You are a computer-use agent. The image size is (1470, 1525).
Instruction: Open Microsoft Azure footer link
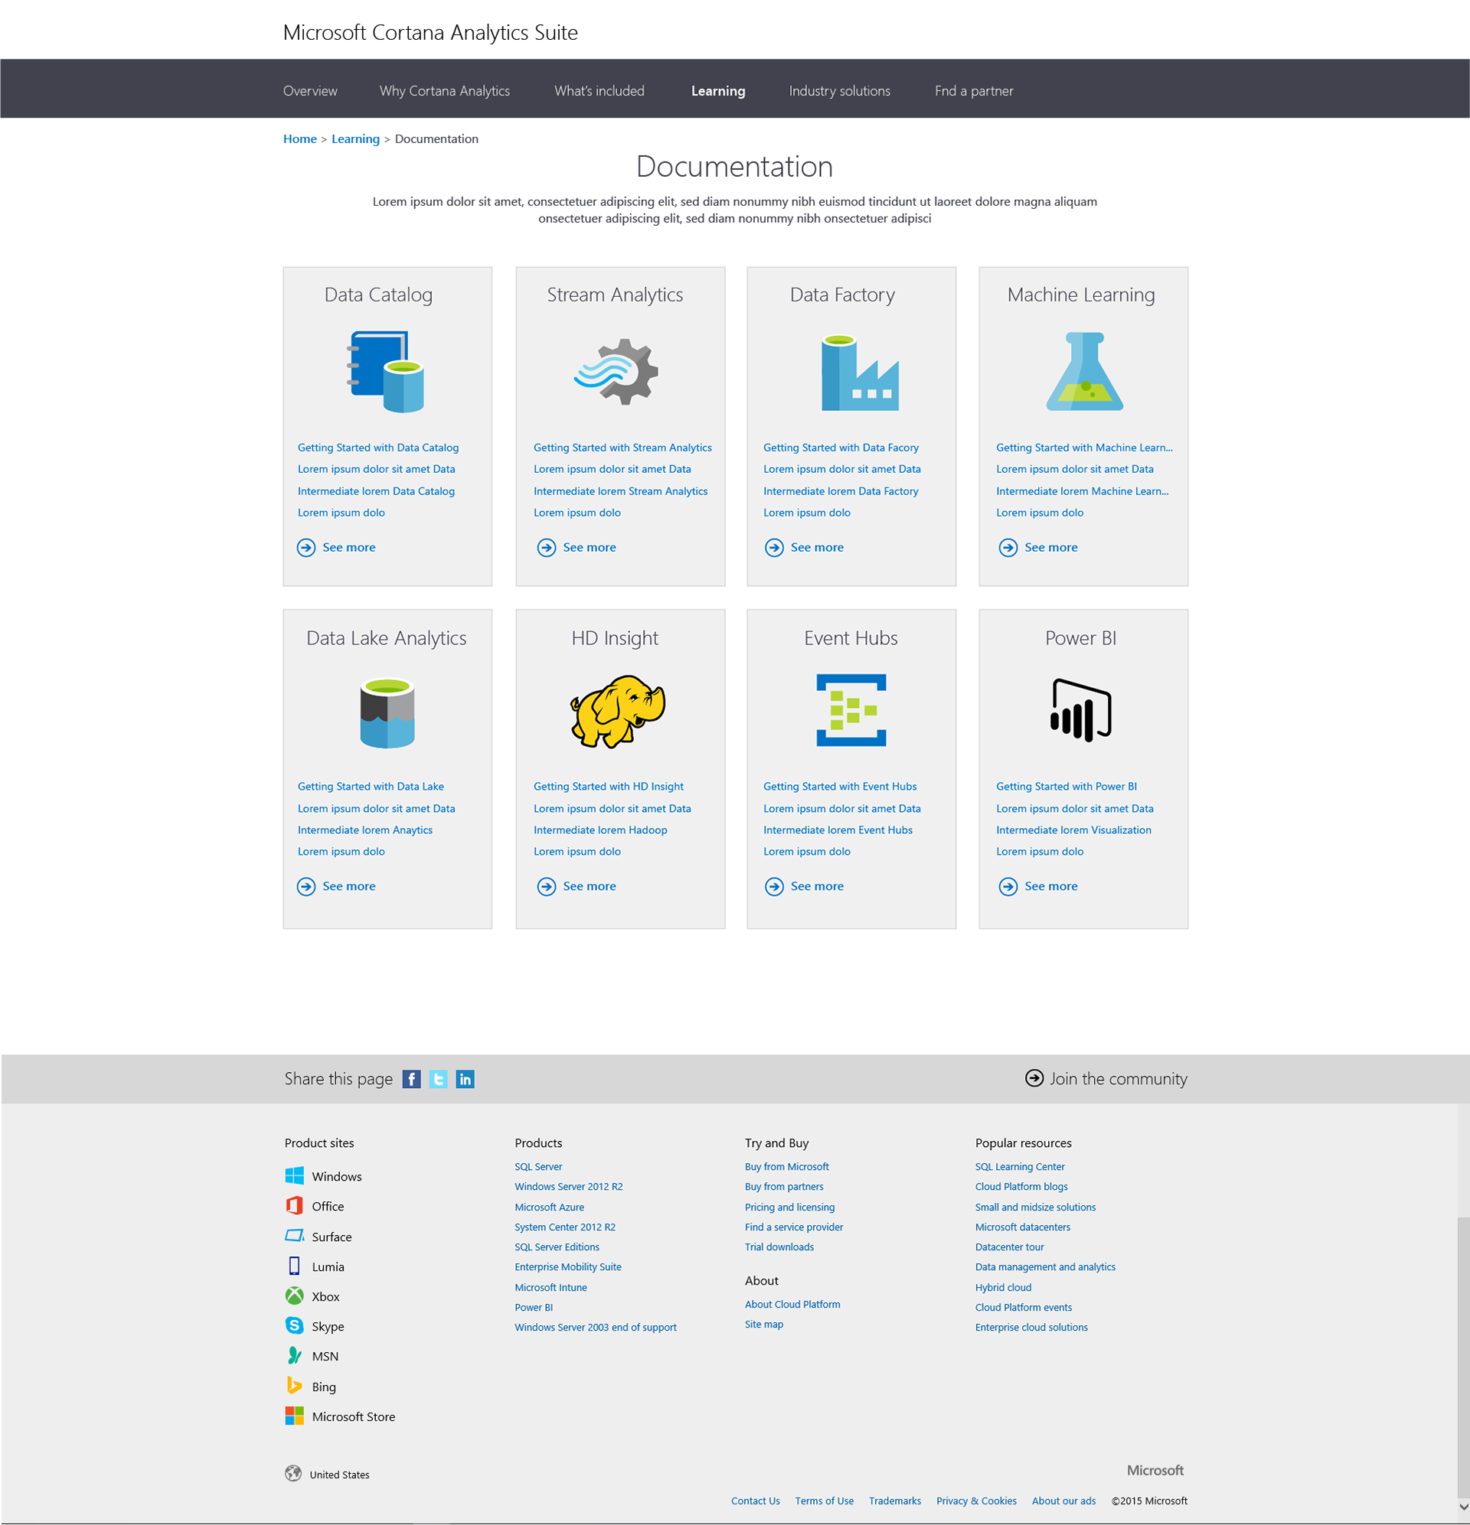(x=549, y=1207)
